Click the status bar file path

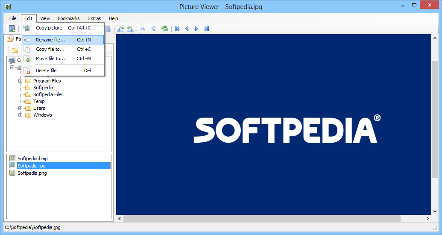pos(33,227)
